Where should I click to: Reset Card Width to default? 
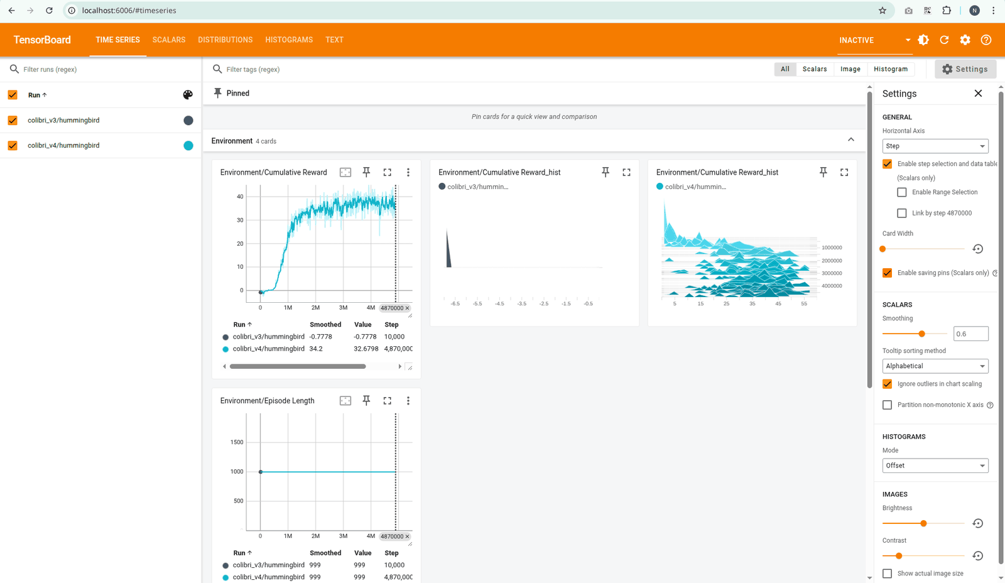[x=977, y=249]
